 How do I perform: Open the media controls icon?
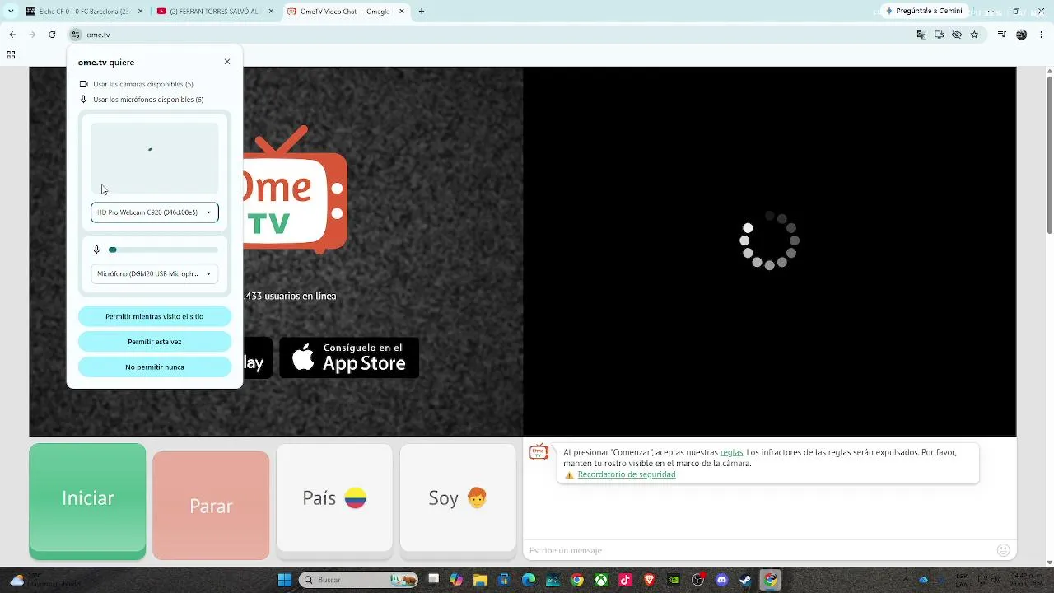(1002, 35)
